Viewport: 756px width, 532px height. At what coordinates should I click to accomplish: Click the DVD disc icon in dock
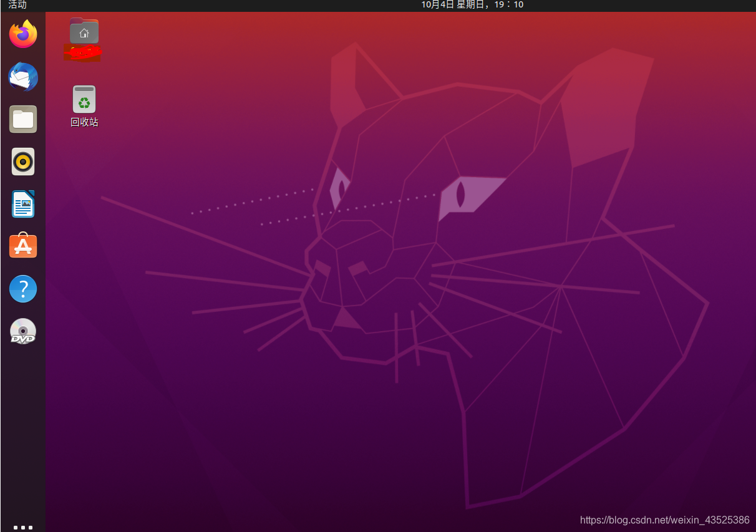[23, 331]
